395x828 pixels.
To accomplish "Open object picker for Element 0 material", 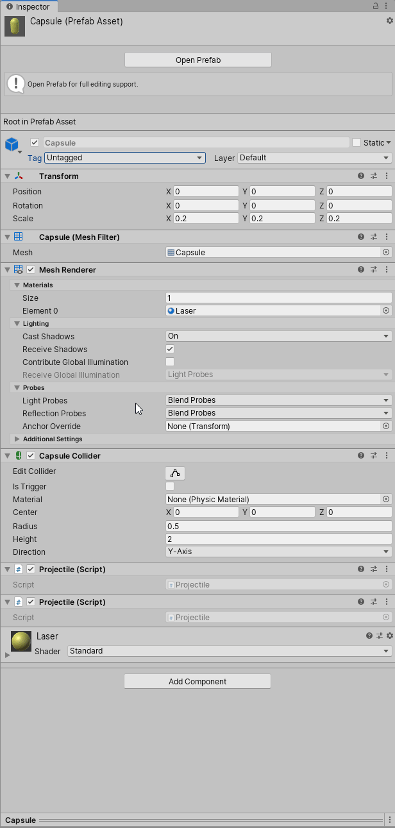I will 386,310.
